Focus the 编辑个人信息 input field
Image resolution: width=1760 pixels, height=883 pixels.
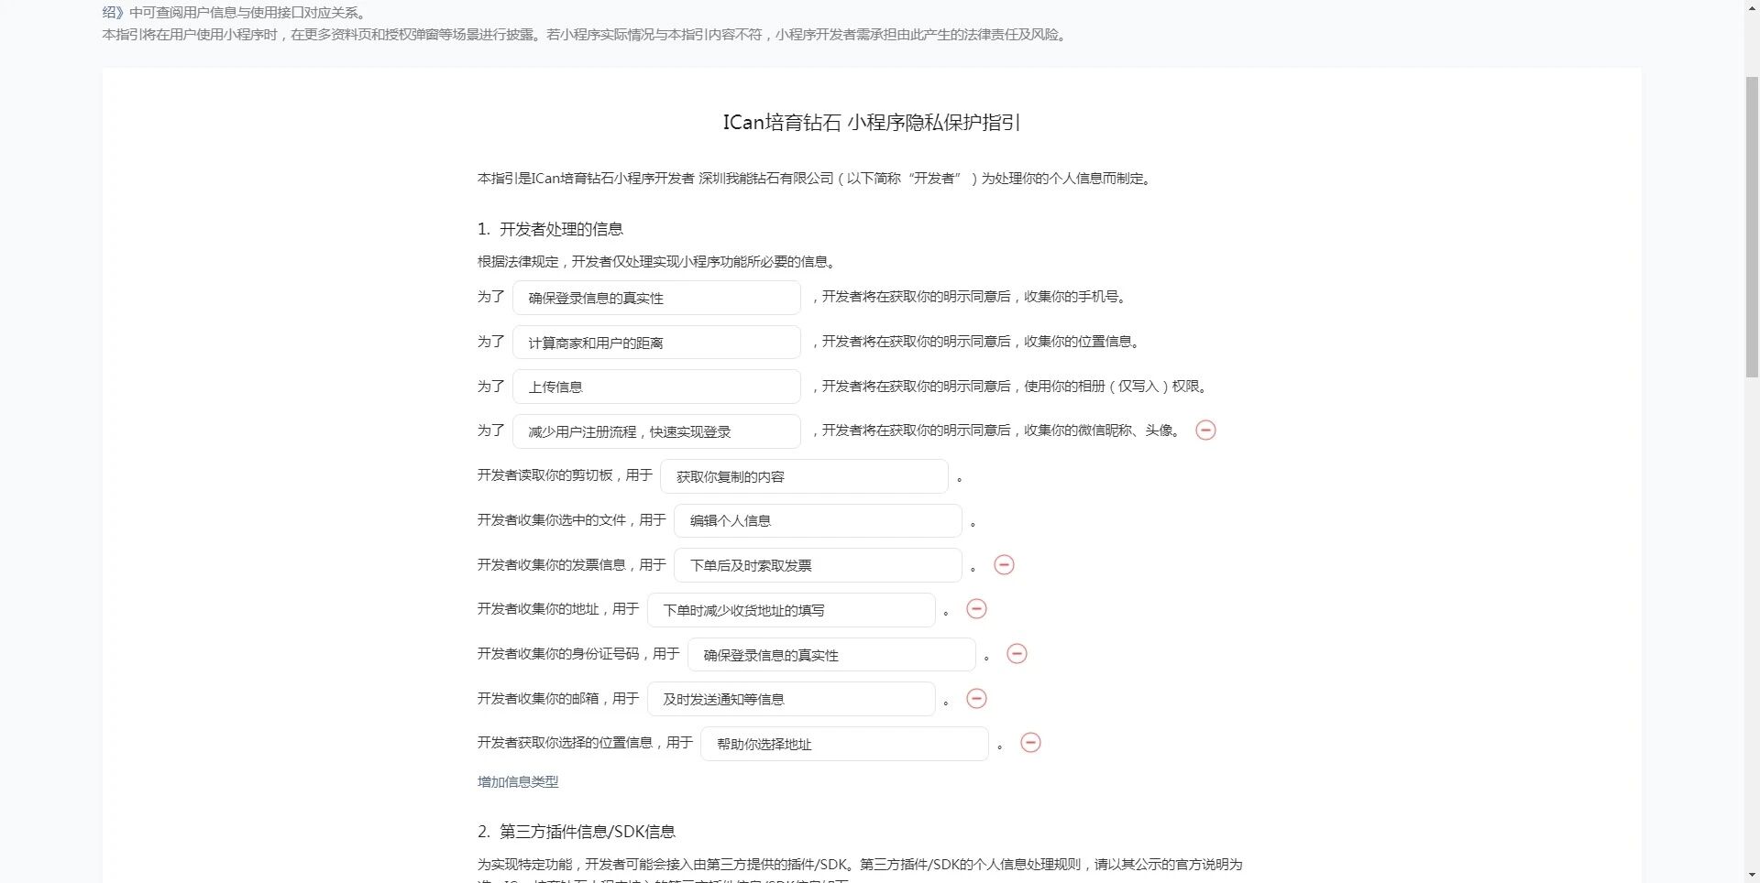click(818, 520)
